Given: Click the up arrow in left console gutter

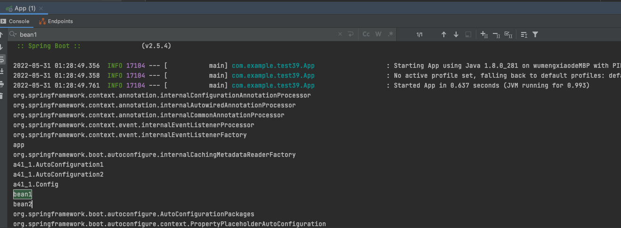Looking at the screenshot, I should [x=2, y=35].
